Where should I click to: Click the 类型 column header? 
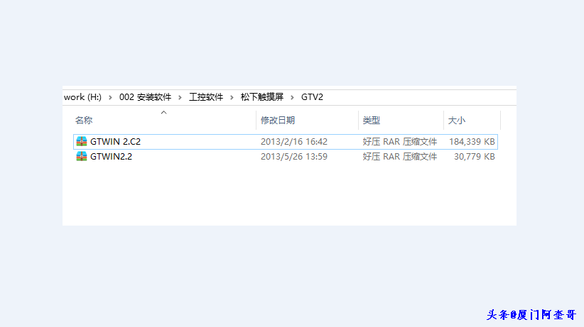[x=372, y=121]
